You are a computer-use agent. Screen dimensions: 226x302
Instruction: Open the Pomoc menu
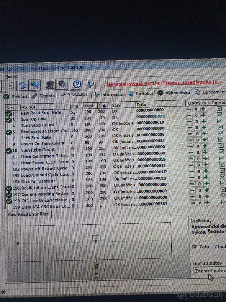pos(12,77)
